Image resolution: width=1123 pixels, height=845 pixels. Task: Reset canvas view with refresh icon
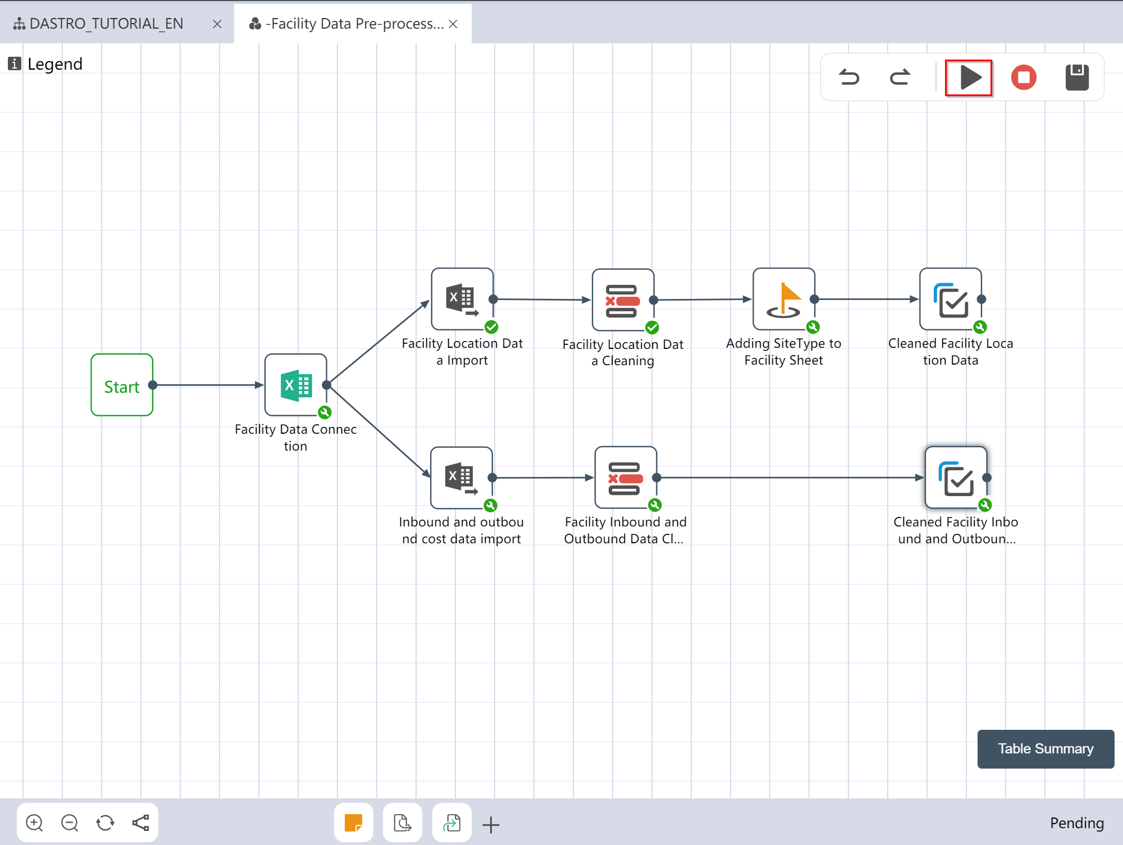coord(105,823)
